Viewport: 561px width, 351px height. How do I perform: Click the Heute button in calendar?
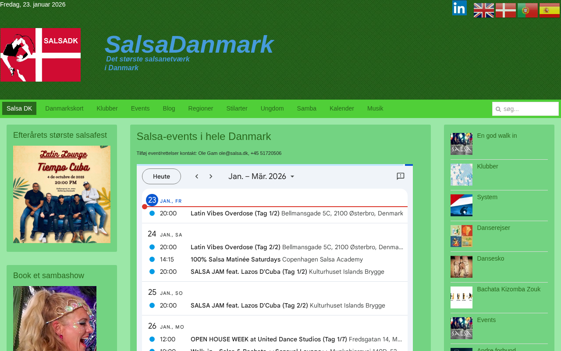tap(161, 176)
